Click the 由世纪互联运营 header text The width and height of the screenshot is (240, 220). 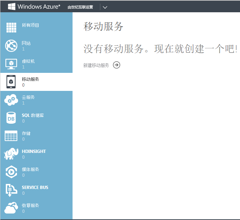point(80,7)
